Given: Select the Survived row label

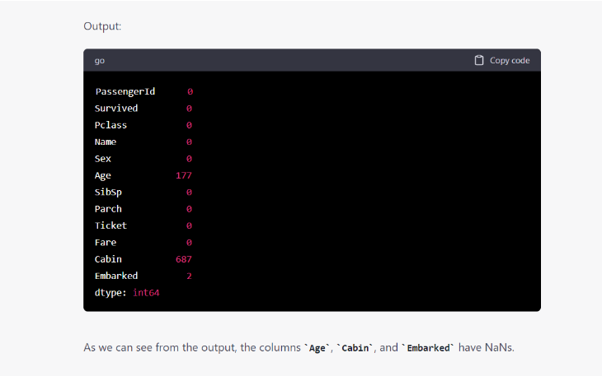Looking at the screenshot, I should coord(116,108).
